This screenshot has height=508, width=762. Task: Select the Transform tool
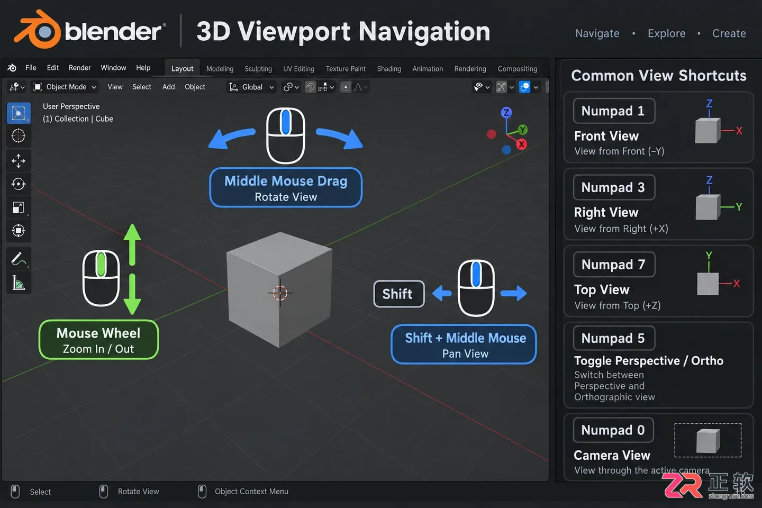click(x=19, y=231)
